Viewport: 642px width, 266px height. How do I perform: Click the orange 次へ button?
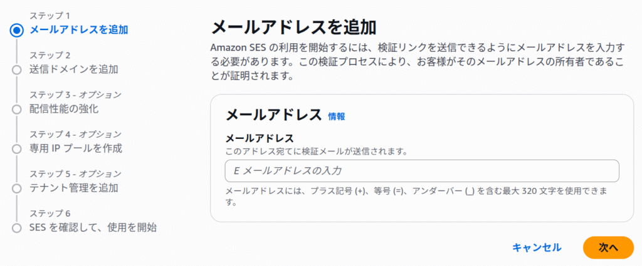point(608,247)
